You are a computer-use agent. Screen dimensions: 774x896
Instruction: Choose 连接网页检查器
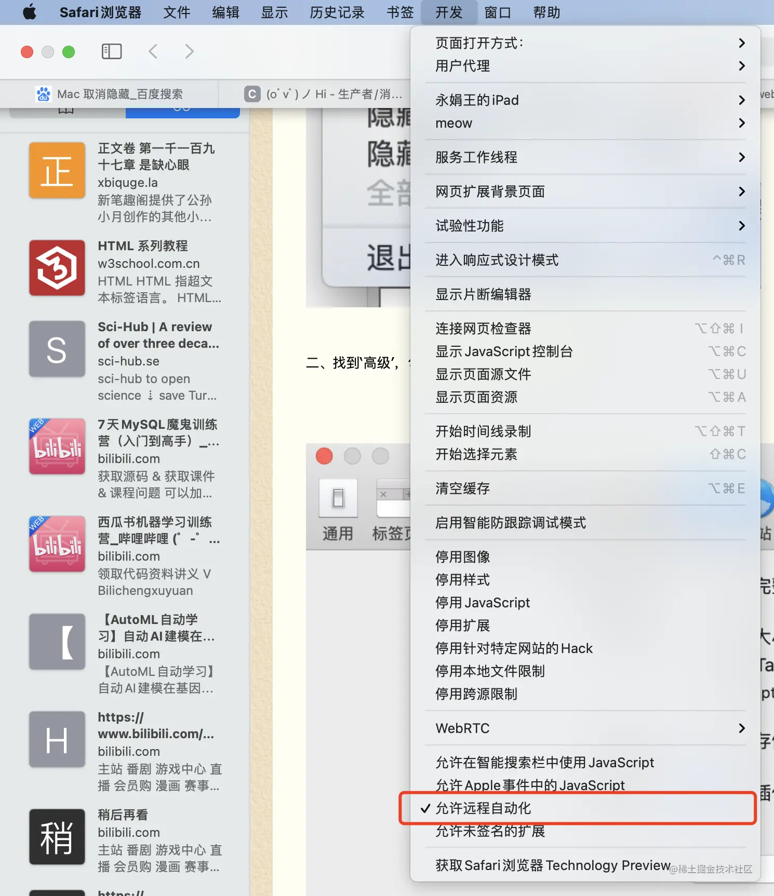click(x=585, y=329)
